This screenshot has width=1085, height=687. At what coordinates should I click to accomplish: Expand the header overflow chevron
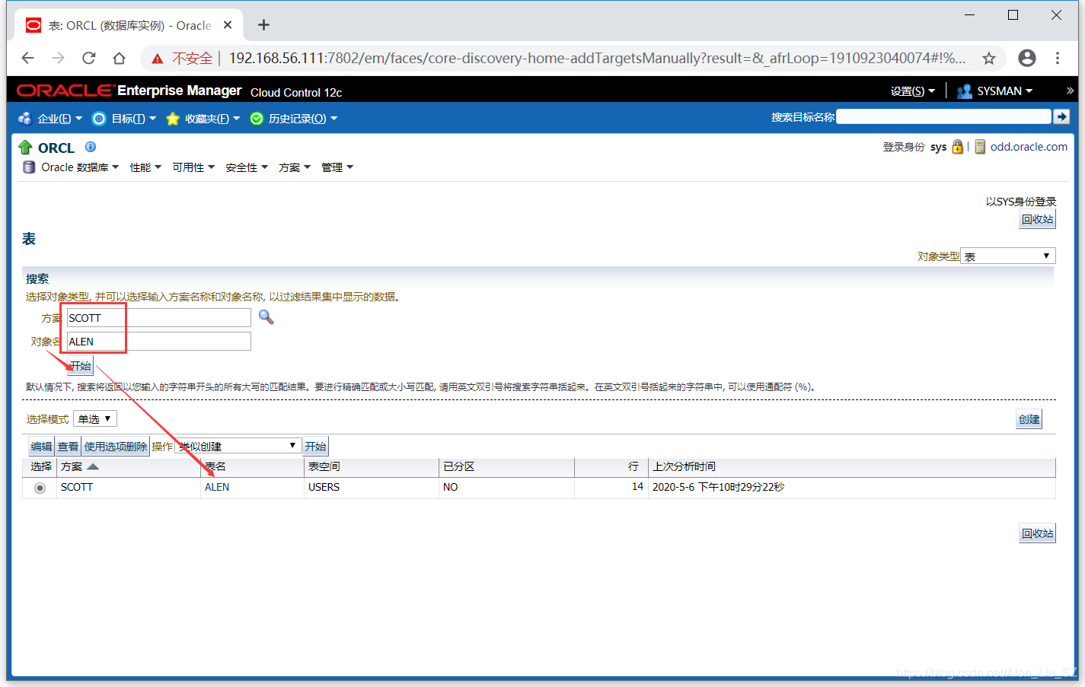[1070, 91]
